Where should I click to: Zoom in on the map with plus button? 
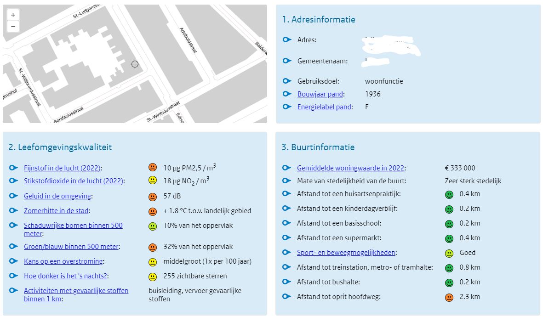click(x=13, y=15)
